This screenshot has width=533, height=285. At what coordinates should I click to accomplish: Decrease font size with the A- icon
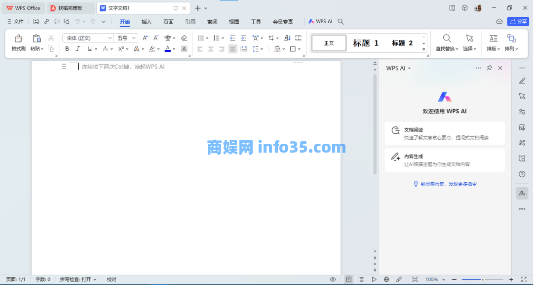(x=156, y=38)
